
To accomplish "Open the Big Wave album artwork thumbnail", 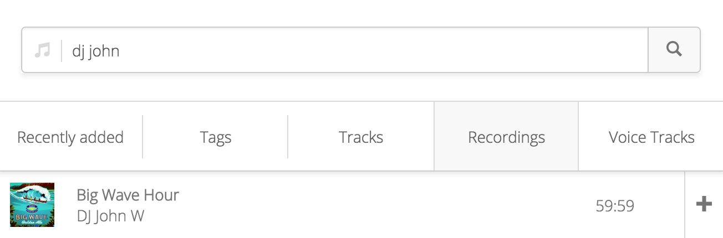I will pyautogui.click(x=32, y=204).
